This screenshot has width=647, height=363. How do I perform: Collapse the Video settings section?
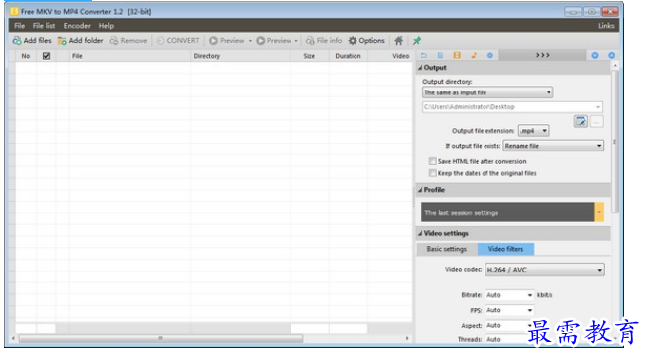pyautogui.click(x=421, y=233)
